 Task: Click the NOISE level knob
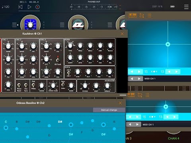coord(41,86)
